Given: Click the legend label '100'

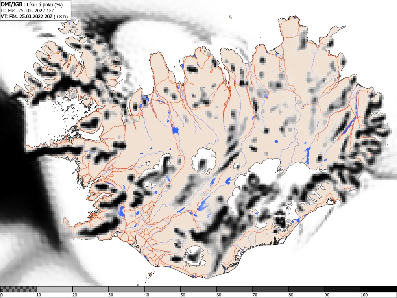Looking at the screenshot, I should click(x=363, y=295).
